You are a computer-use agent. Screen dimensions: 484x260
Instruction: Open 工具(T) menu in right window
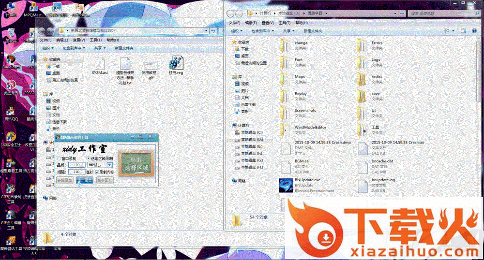pos(285,23)
